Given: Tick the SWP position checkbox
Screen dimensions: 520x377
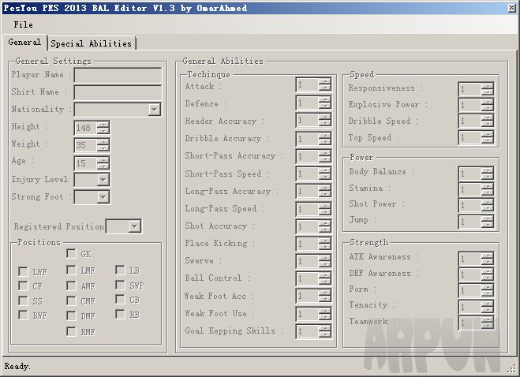Looking at the screenshot, I should click(x=120, y=285).
